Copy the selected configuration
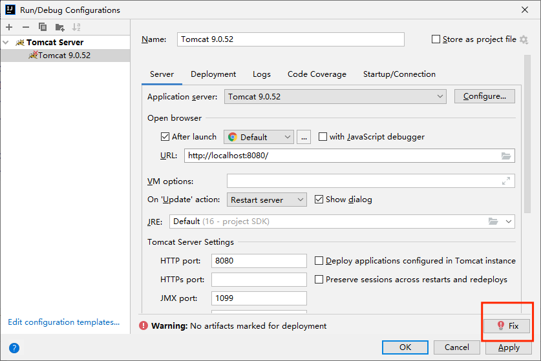Image resolution: width=541 pixels, height=361 pixels. coord(43,27)
